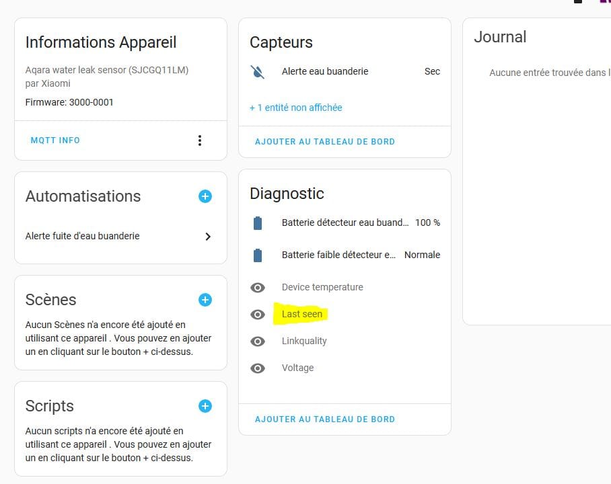Click battery icon beside Batterie faible détecteur
611x484 pixels.
point(258,255)
